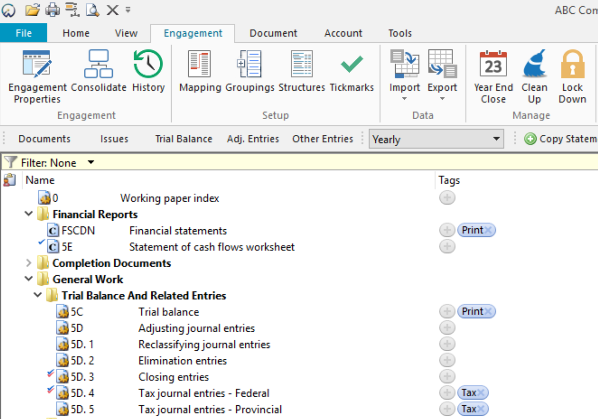598x419 pixels.
Task: Add a tag to the Adjusting journal entries document
Action: pos(447,328)
